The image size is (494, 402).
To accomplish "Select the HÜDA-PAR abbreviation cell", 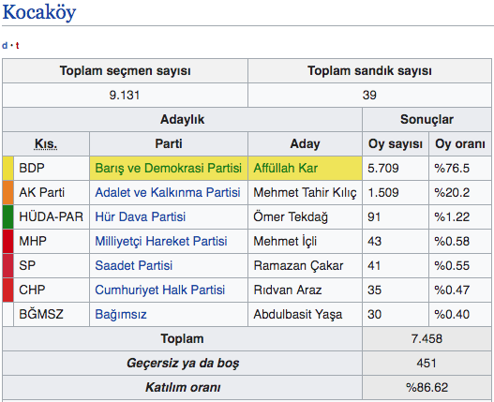I will [x=52, y=216].
